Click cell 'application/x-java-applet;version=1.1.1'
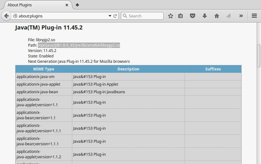Viewport: 261px width, 164px height. [x=44, y=128]
